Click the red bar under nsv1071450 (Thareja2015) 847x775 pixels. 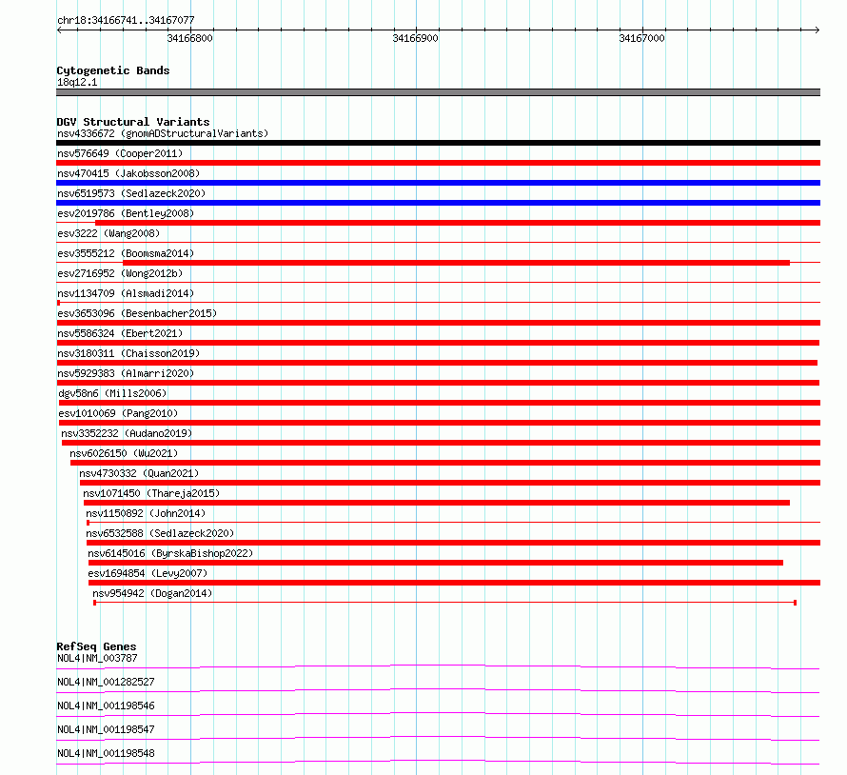click(437, 503)
